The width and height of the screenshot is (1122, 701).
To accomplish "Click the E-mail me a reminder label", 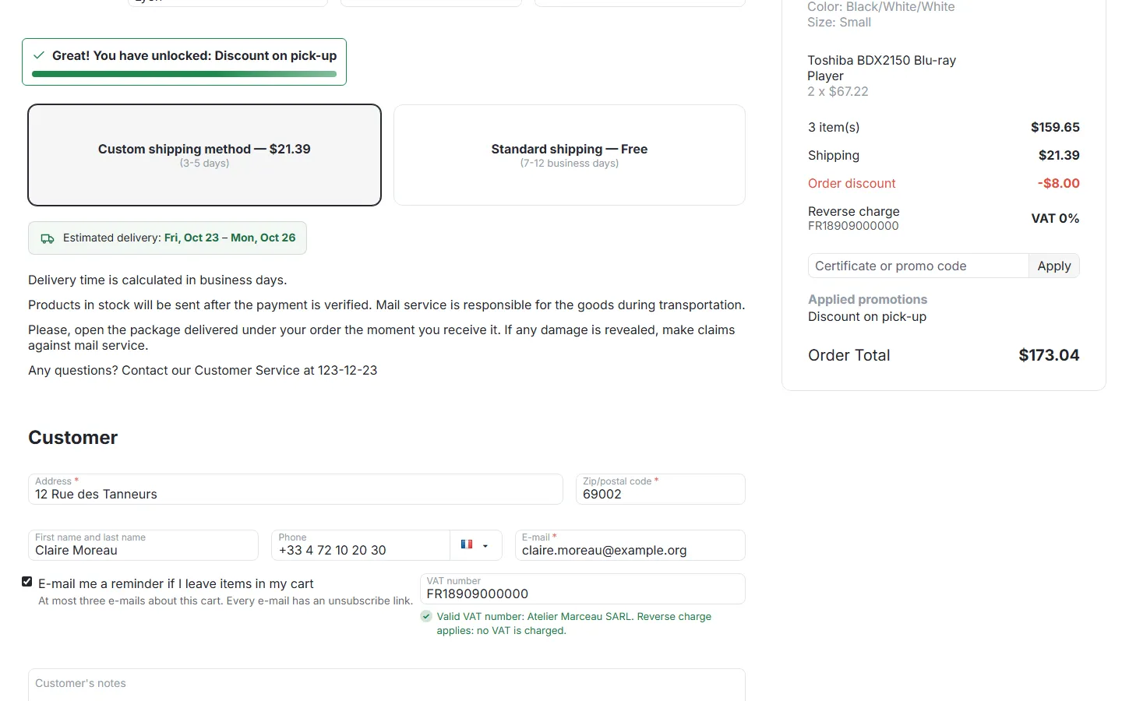I will (x=176, y=583).
